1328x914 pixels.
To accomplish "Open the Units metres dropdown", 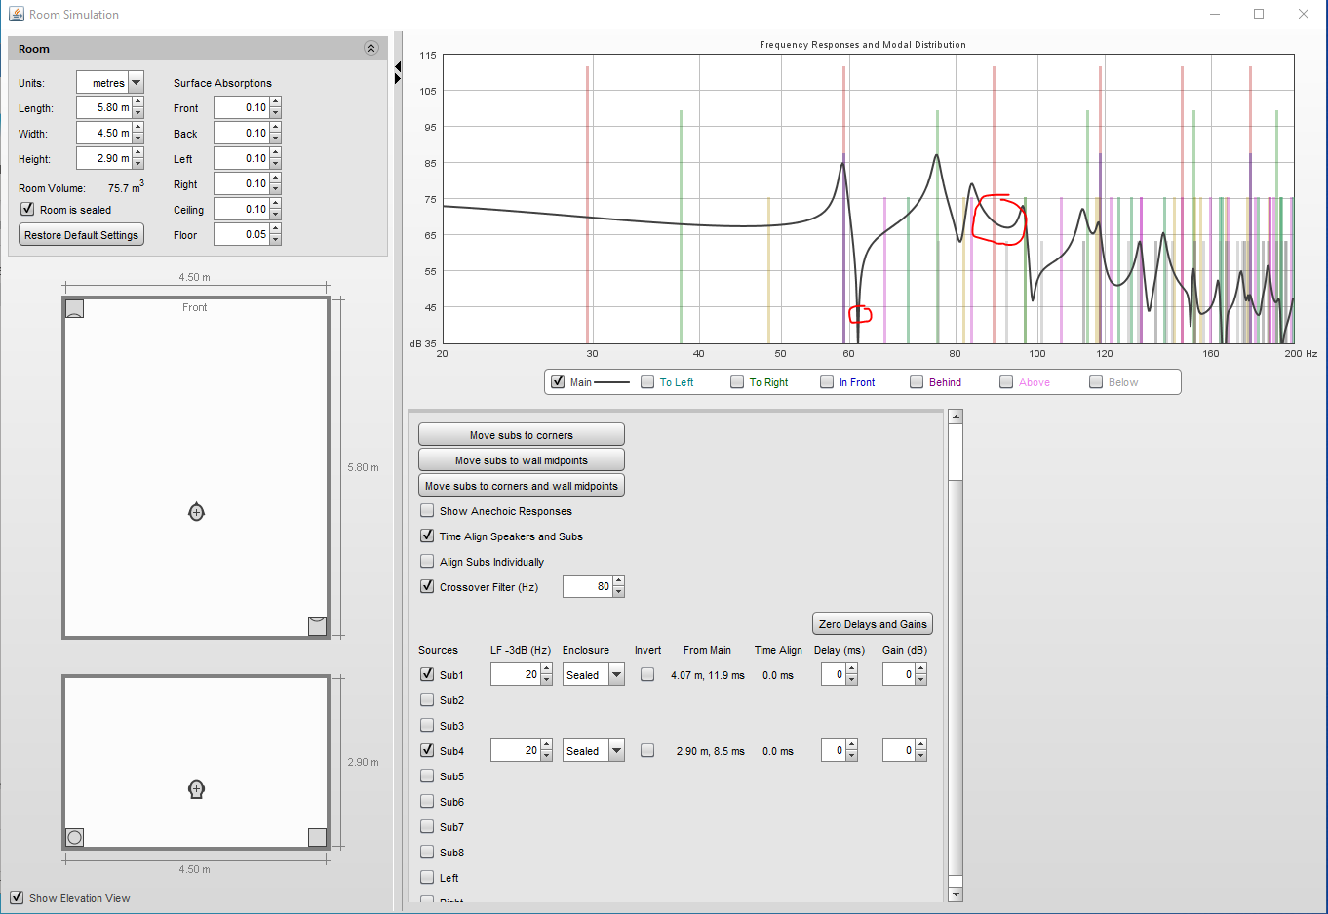I will [x=137, y=83].
